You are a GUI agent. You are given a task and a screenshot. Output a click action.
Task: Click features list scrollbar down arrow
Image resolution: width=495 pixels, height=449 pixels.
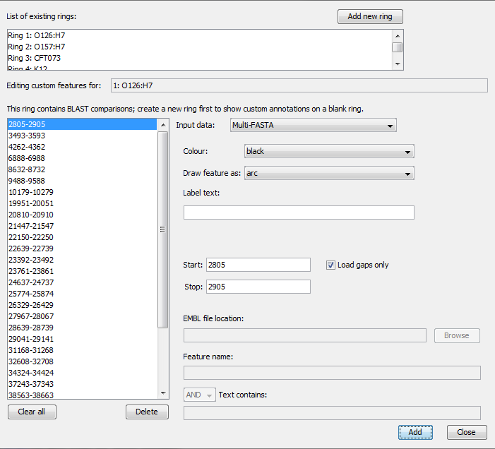(x=163, y=393)
